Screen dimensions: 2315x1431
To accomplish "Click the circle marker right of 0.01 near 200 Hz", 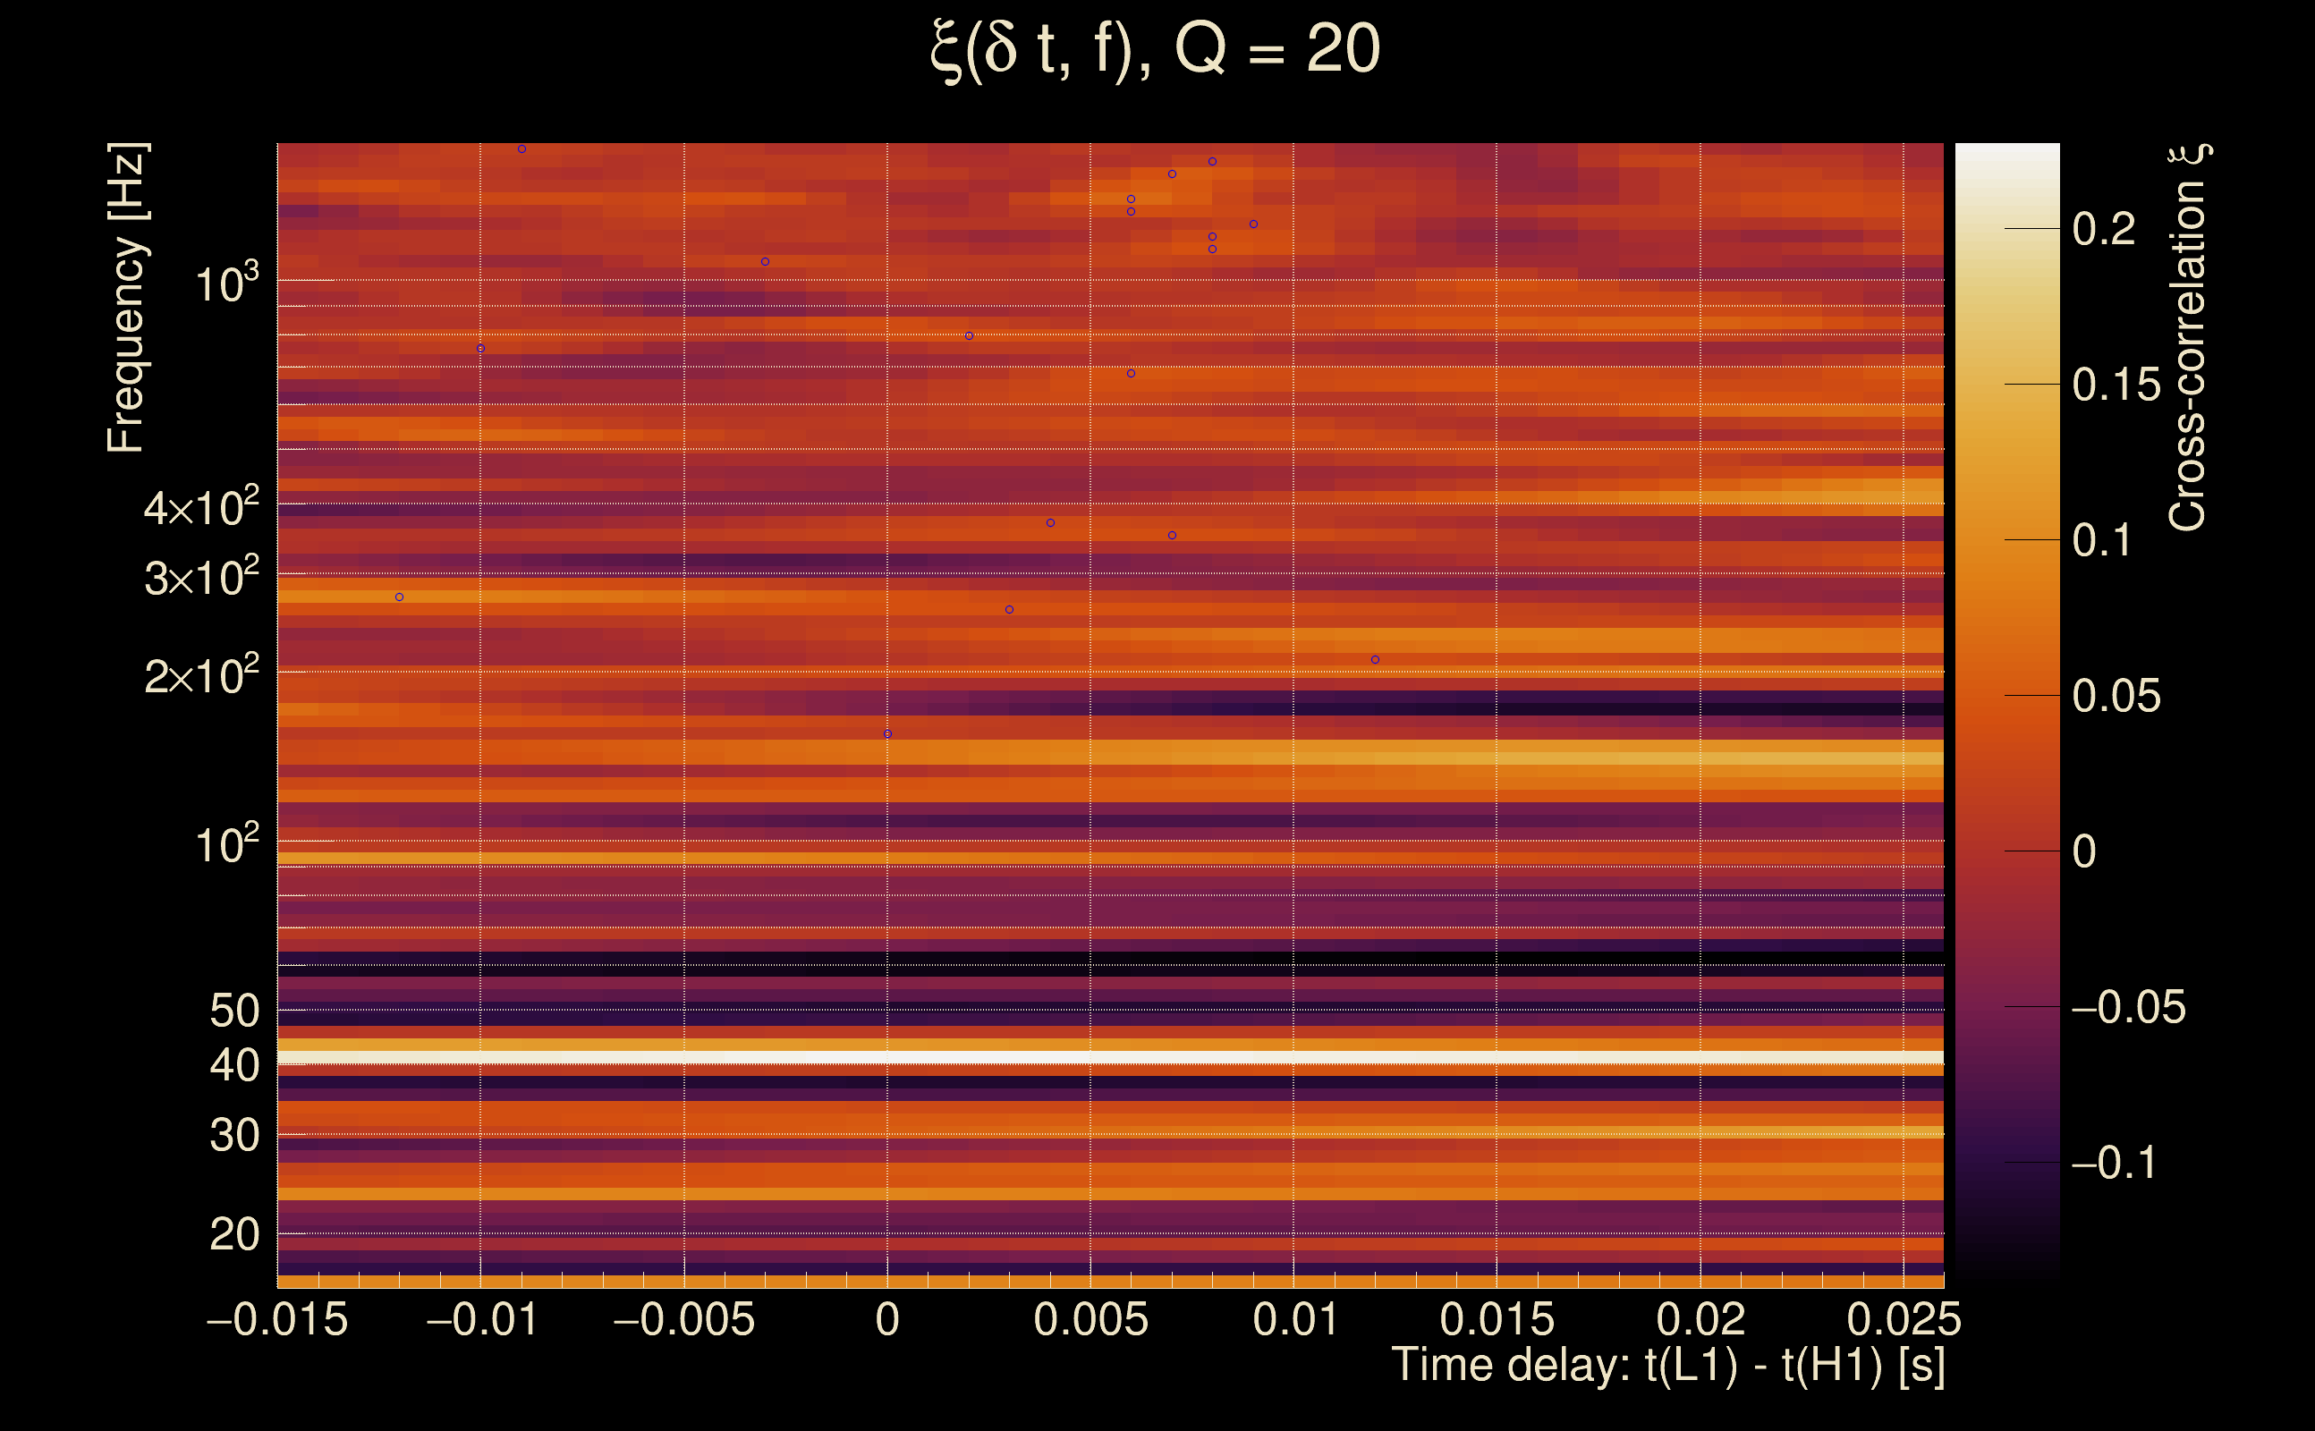I will (x=1375, y=660).
